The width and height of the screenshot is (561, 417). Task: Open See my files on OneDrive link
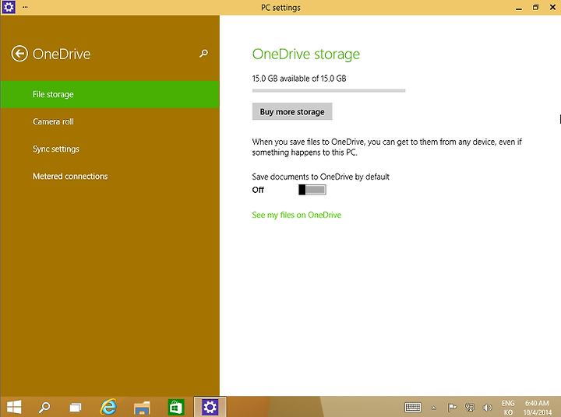click(297, 215)
